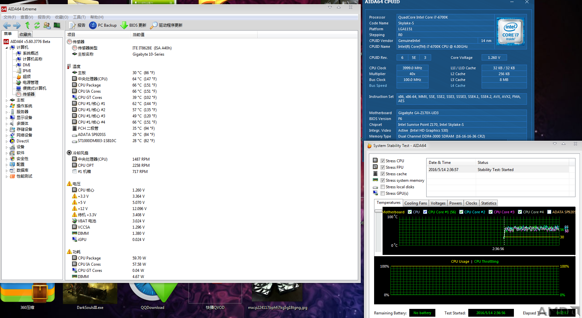Select 系统概述 in the tree
This screenshot has width=582, height=318.
31,53
